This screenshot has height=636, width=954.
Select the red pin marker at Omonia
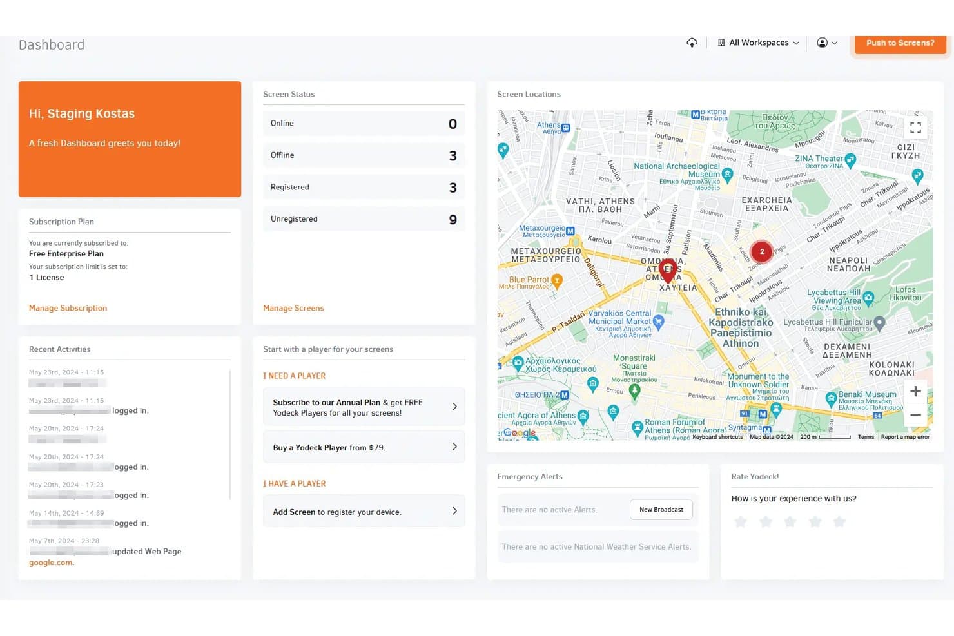coord(668,271)
